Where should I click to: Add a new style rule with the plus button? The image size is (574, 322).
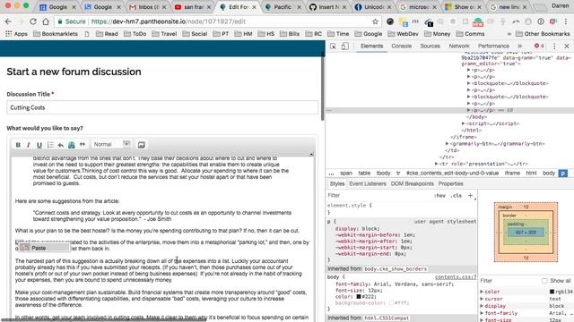point(470,196)
